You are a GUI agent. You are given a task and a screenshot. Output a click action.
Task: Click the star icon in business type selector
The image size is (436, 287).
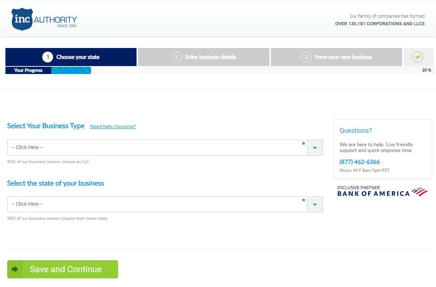coord(303,143)
